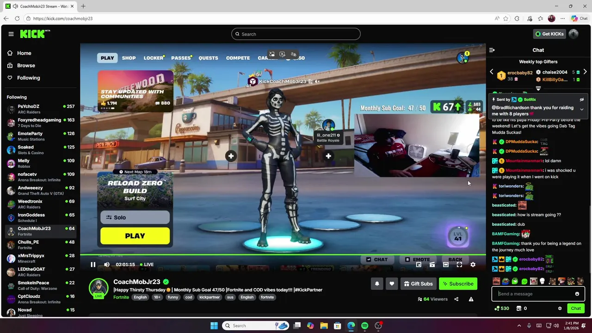The image size is (592, 333).
Task: Open Chulls_PE followed channel
Action: pos(41,245)
